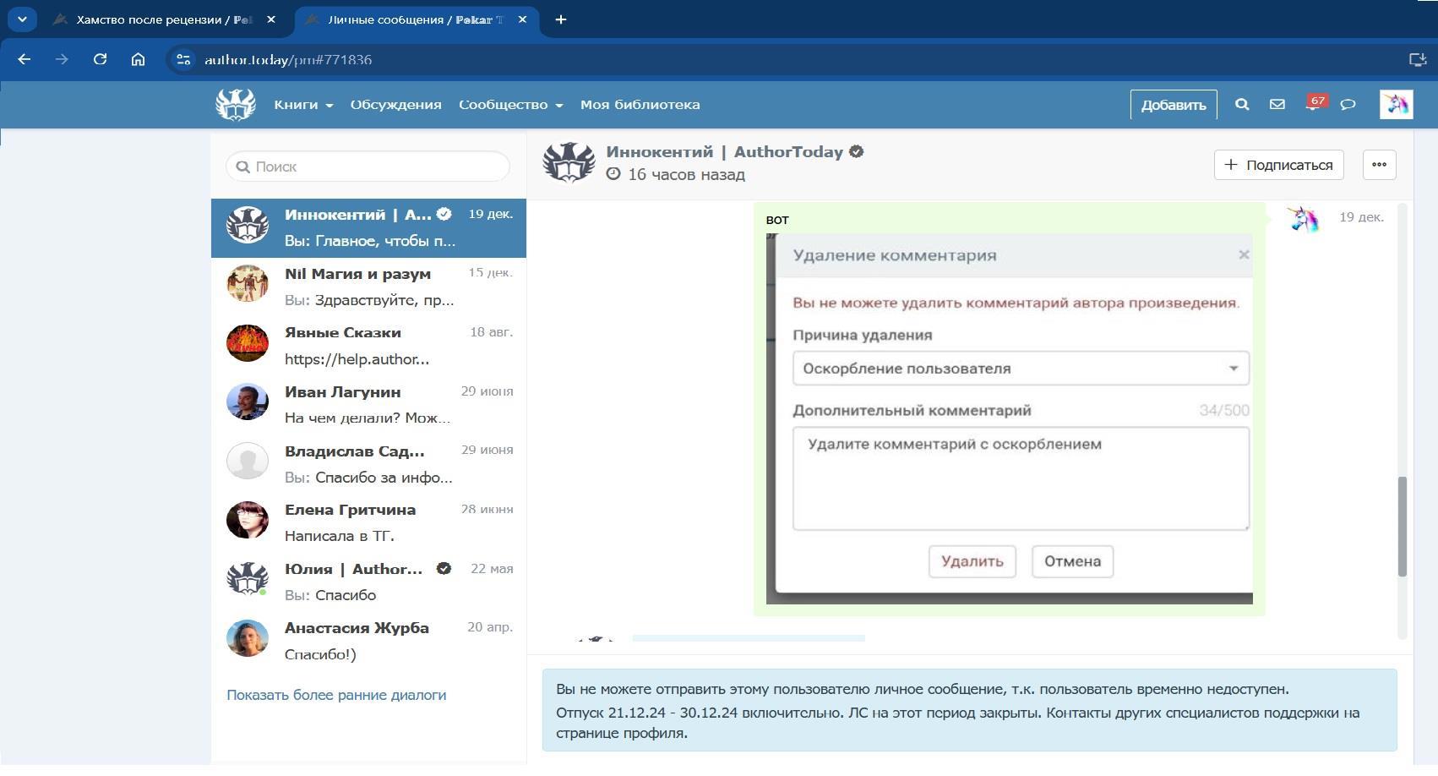This screenshot has width=1438, height=776.
Task: Open Обсуждения in navigation bar
Action: (395, 105)
